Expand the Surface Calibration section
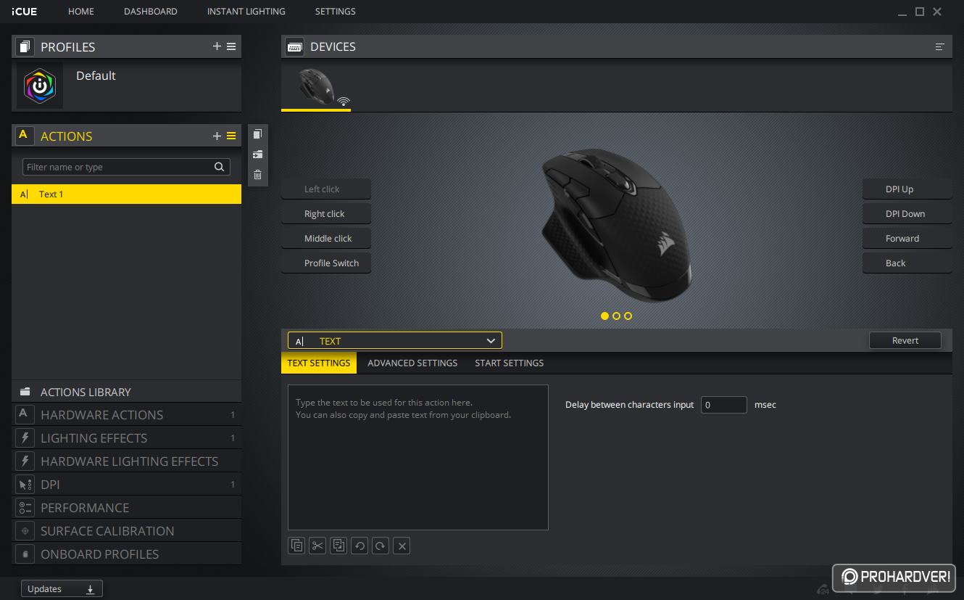The height and width of the screenshot is (600, 964). tap(126, 531)
